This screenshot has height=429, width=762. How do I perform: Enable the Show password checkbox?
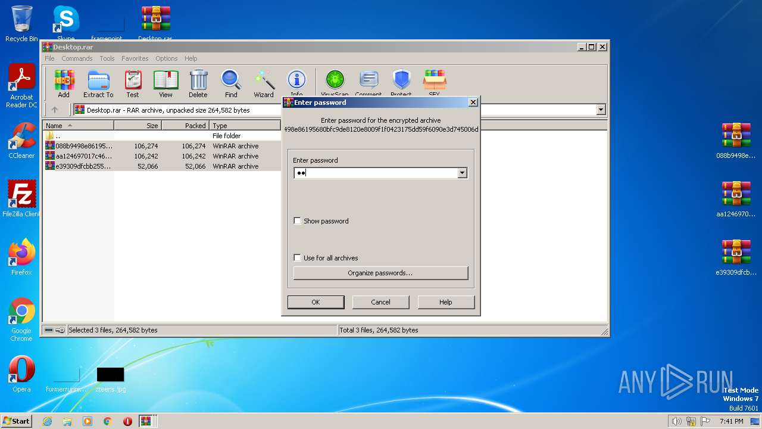[x=298, y=221]
